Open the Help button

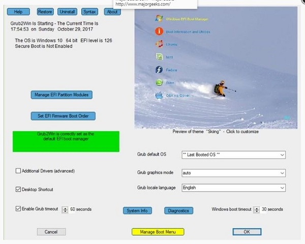click(x=18, y=12)
